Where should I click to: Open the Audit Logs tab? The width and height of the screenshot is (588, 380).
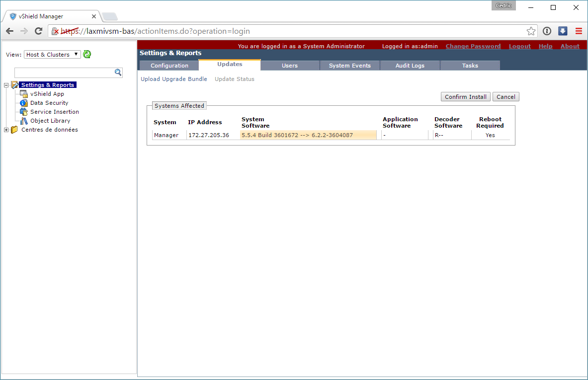pyautogui.click(x=410, y=66)
